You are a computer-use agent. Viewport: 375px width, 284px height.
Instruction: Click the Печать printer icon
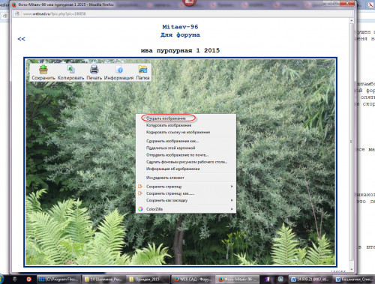[94, 69]
